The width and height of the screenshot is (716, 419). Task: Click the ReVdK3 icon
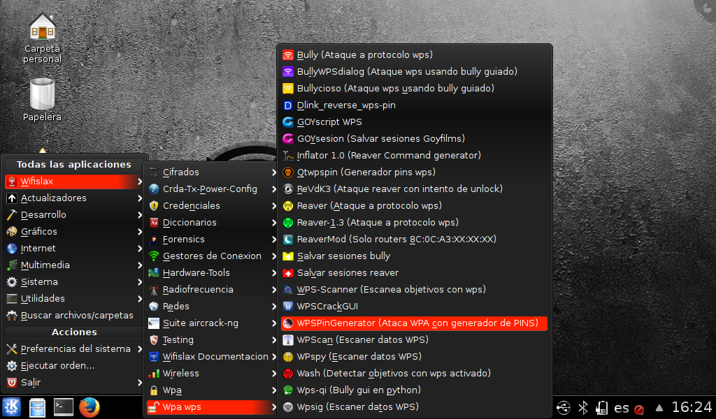(x=287, y=189)
